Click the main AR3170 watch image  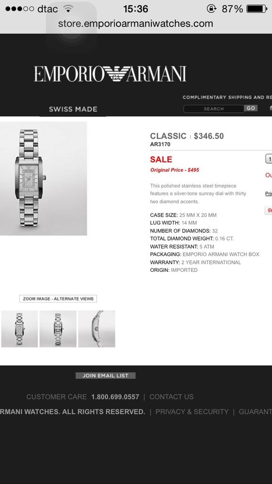[43, 178]
